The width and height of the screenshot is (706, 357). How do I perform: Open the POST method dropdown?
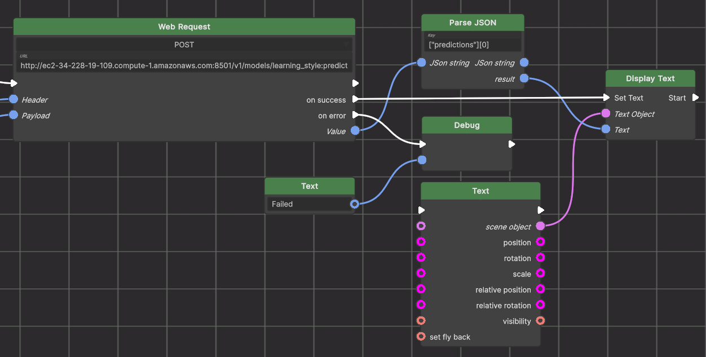tap(184, 45)
